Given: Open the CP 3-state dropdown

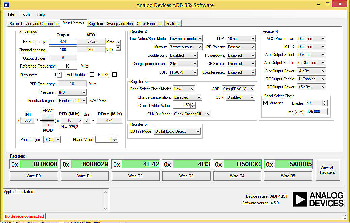Looking at the screenshot, I should [241, 64].
